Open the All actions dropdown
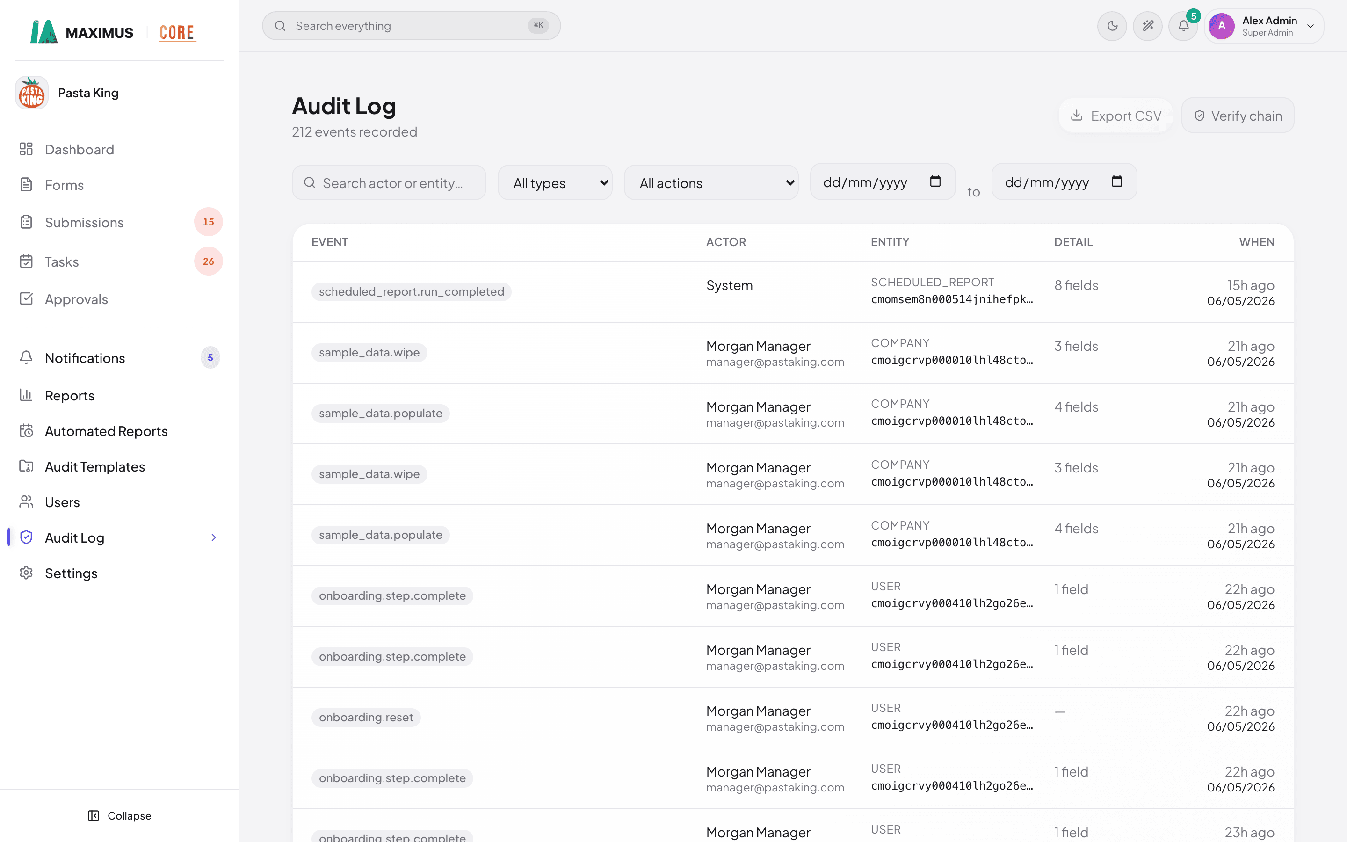Image resolution: width=1347 pixels, height=842 pixels. tap(711, 182)
